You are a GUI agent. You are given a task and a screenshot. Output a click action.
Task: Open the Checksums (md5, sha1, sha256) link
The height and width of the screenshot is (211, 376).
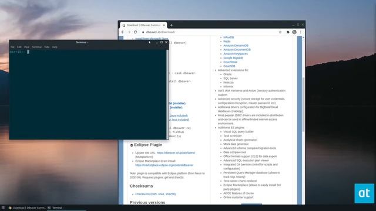(x=155, y=194)
